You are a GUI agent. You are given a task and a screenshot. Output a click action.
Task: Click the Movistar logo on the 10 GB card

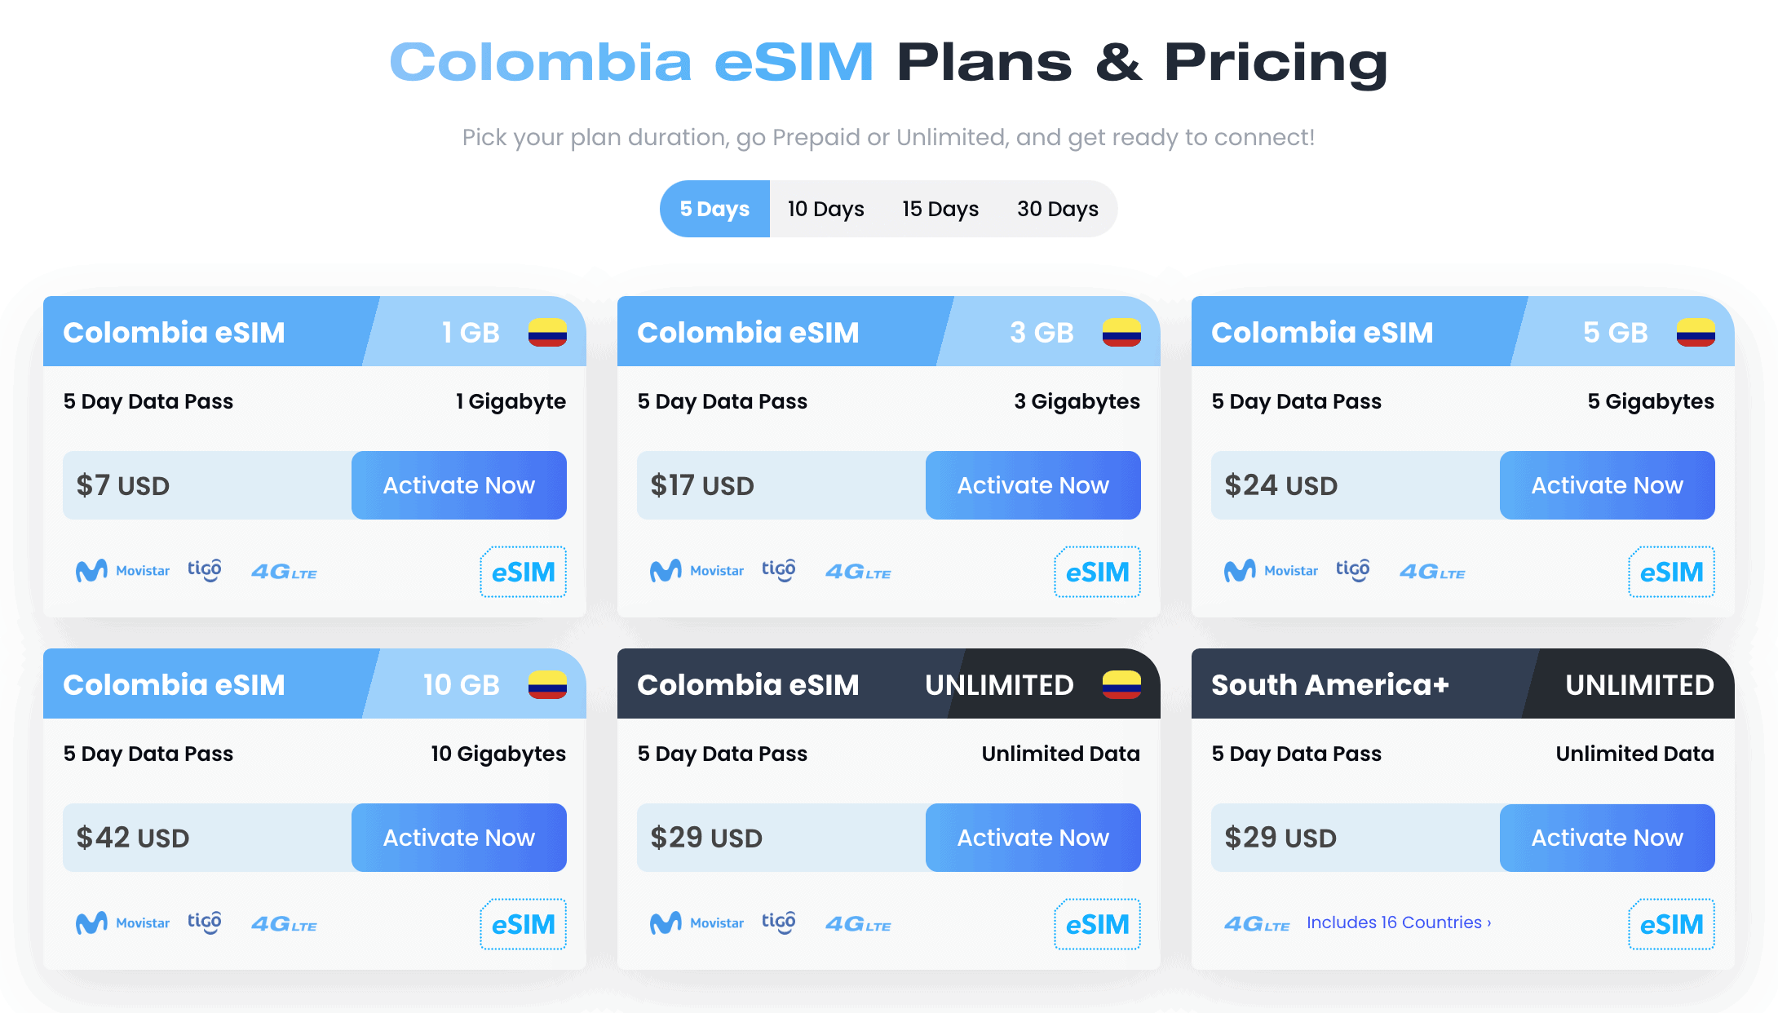point(122,922)
